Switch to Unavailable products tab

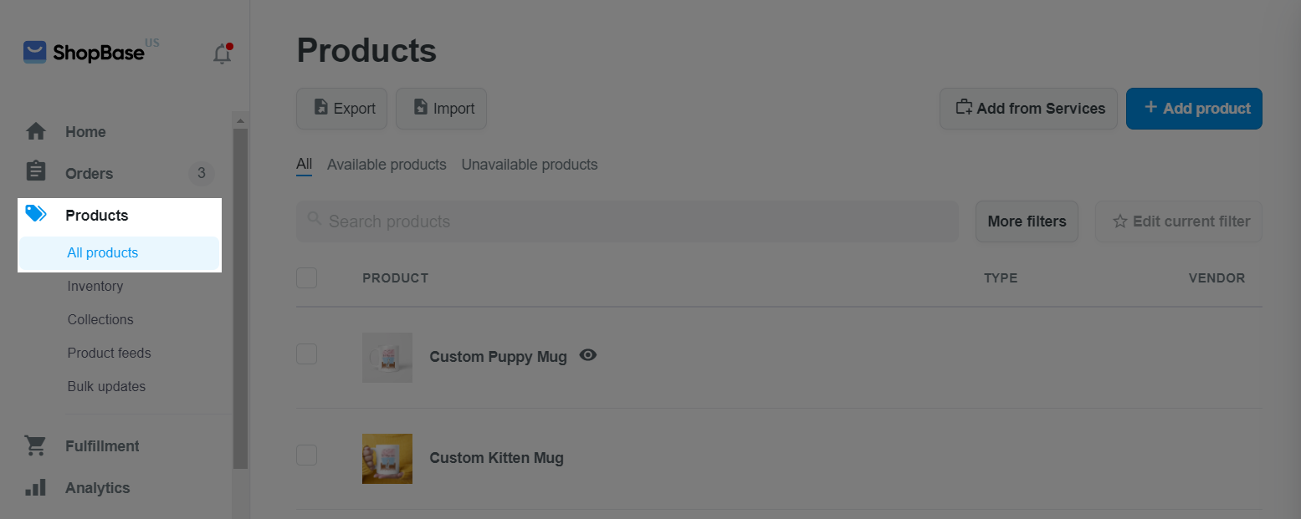(530, 165)
